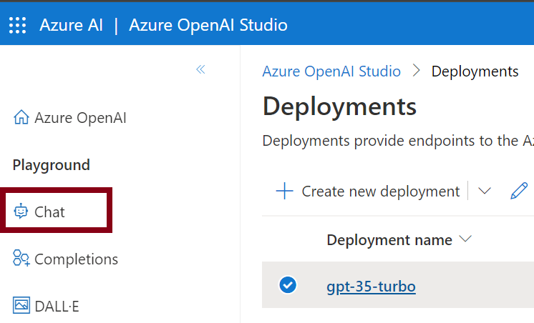Click the Chat robot icon

[21, 212]
